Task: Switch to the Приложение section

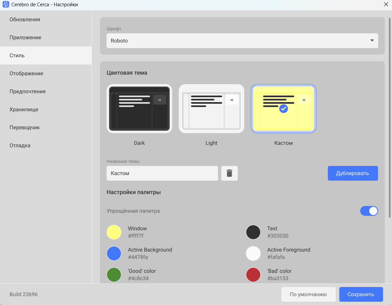Action: coord(26,38)
